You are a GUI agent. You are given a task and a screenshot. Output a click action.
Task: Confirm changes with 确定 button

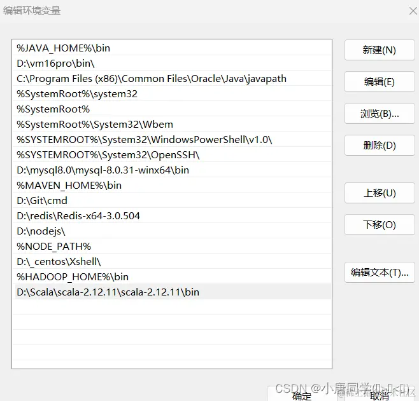point(301,395)
